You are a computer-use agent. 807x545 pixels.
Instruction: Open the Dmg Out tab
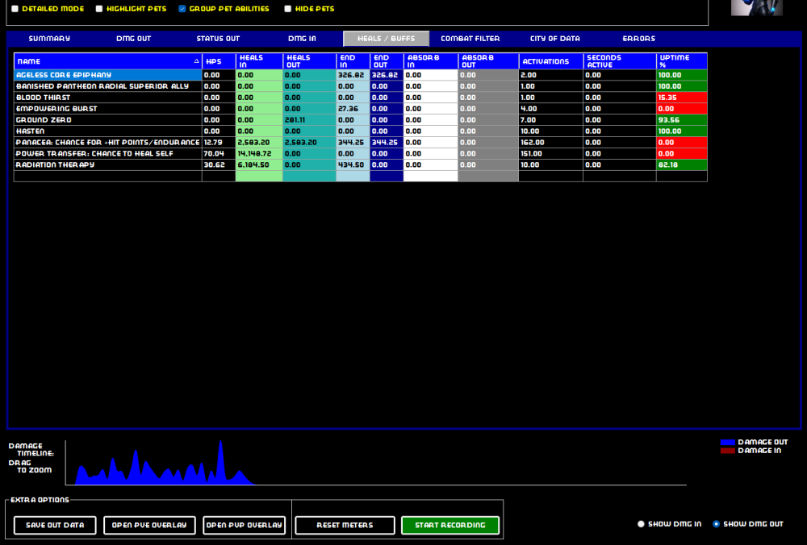133,39
